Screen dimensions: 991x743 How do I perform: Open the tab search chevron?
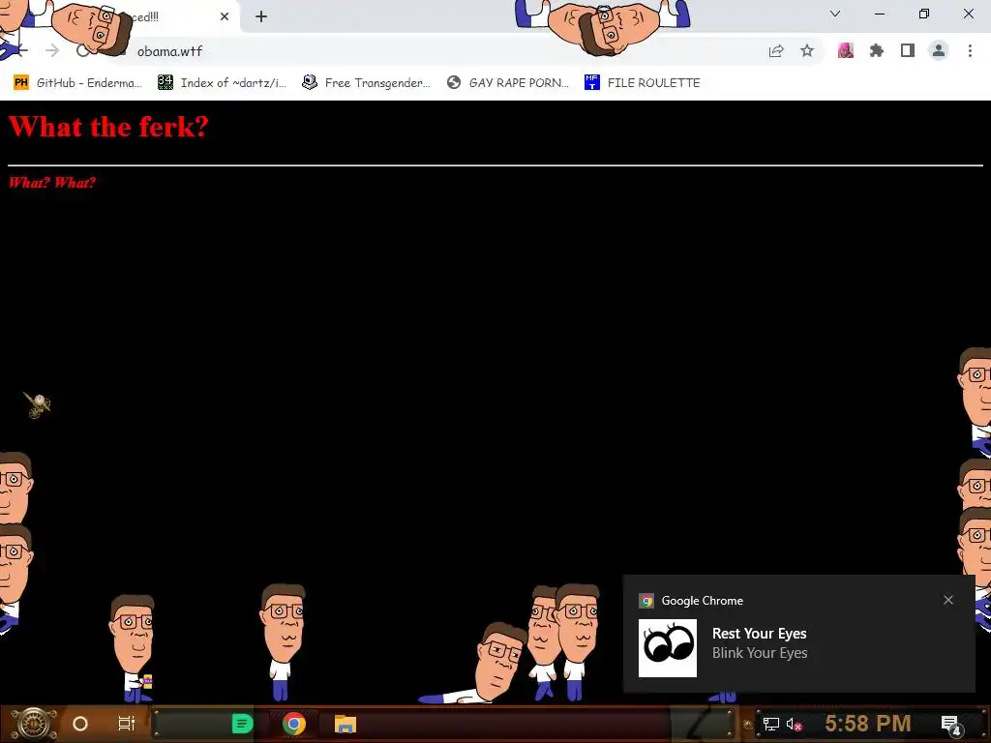[835, 14]
